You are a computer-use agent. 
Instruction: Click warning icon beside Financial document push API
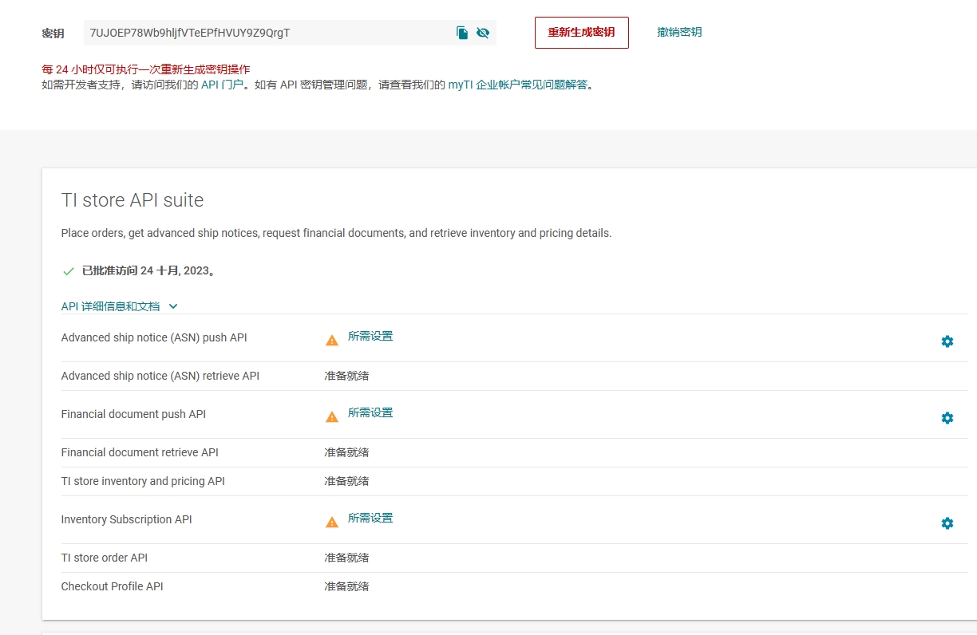[x=332, y=417]
